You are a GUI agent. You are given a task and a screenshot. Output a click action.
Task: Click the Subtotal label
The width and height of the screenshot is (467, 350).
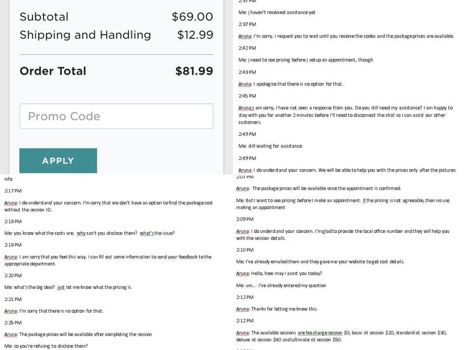[x=44, y=17]
